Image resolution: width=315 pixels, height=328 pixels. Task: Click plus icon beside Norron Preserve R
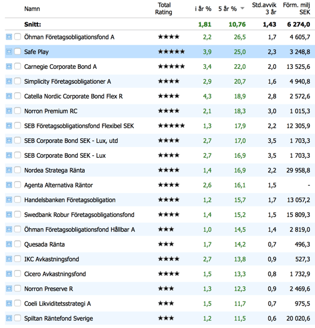9,288
